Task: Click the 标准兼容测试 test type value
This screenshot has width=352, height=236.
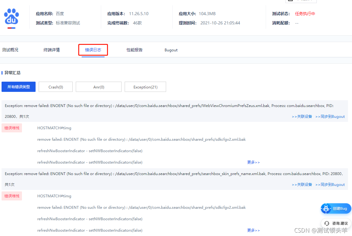Action: [x=68, y=23]
